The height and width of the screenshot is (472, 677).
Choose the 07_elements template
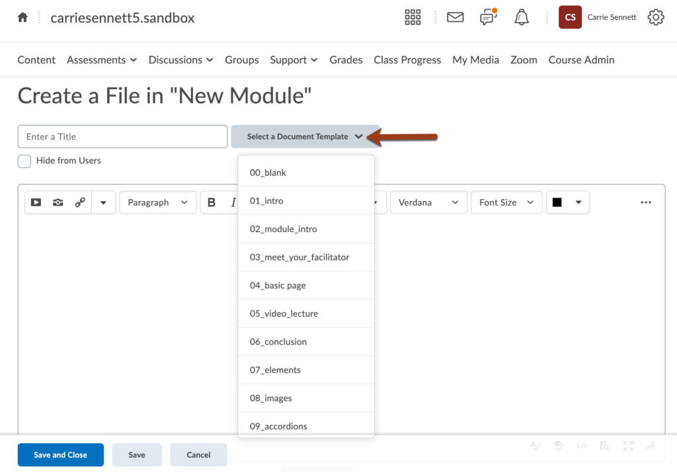pos(306,370)
